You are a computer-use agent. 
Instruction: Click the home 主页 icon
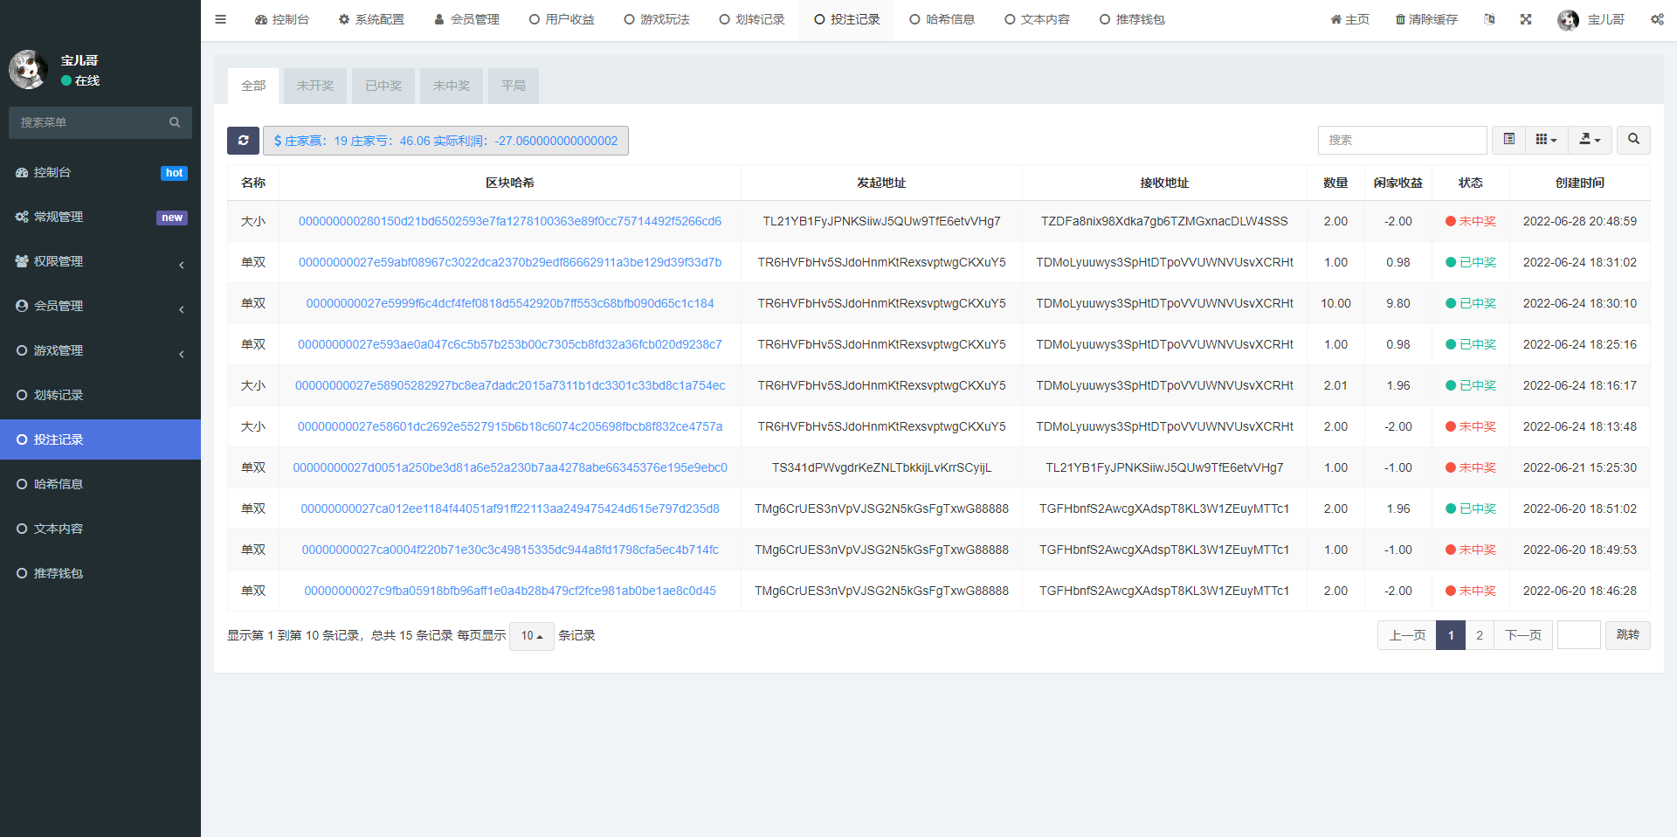pyautogui.click(x=1349, y=19)
